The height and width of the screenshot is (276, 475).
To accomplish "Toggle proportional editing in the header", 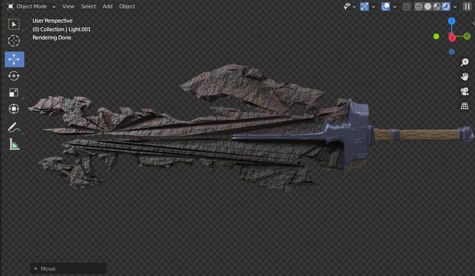I will click(x=385, y=6).
